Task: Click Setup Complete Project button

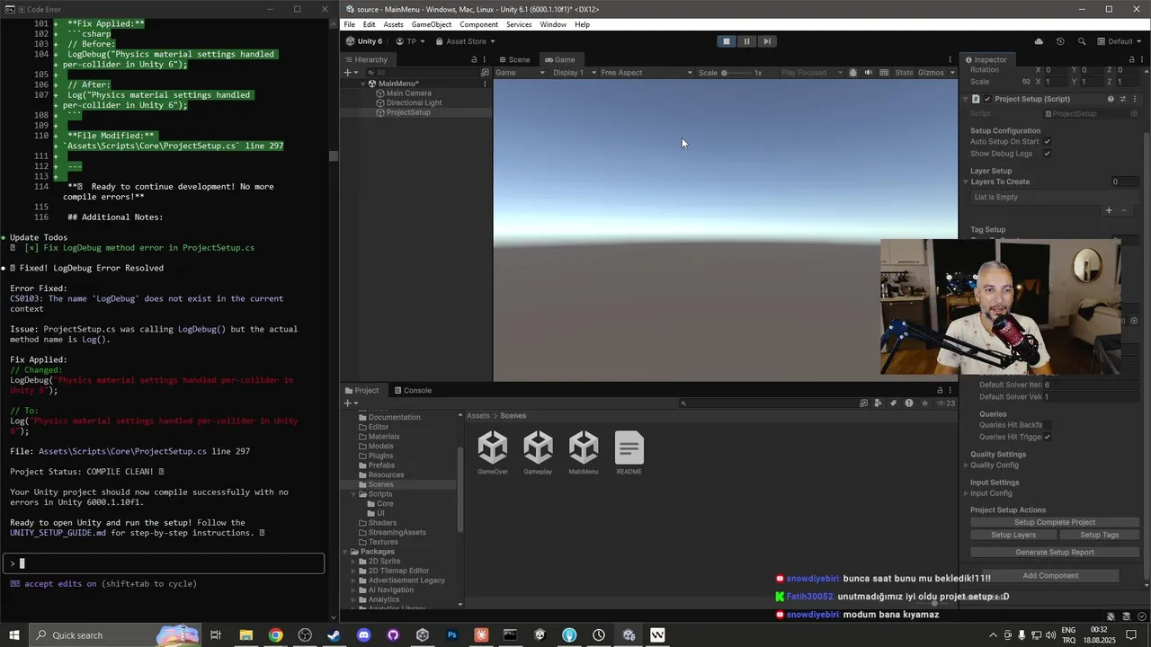Action: coord(1054,522)
